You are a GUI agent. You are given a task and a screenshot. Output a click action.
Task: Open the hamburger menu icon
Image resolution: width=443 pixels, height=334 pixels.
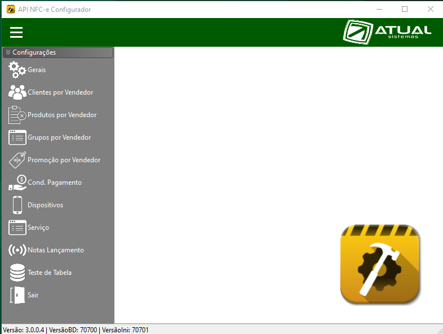pos(16,32)
